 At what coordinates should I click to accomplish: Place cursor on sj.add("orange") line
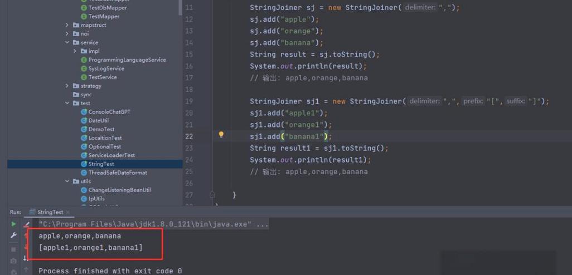tap(287, 31)
